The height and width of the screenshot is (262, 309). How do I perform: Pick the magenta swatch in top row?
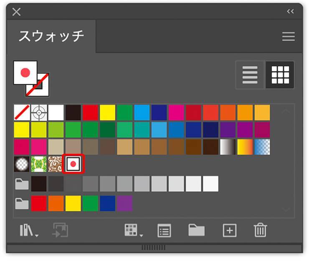click(x=176, y=112)
